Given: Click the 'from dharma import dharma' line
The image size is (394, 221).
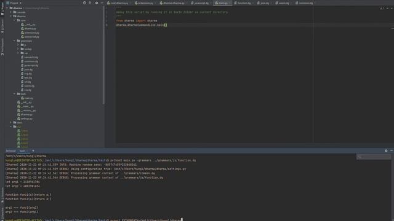Looking at the screenshot, I should tap(137, 21).
